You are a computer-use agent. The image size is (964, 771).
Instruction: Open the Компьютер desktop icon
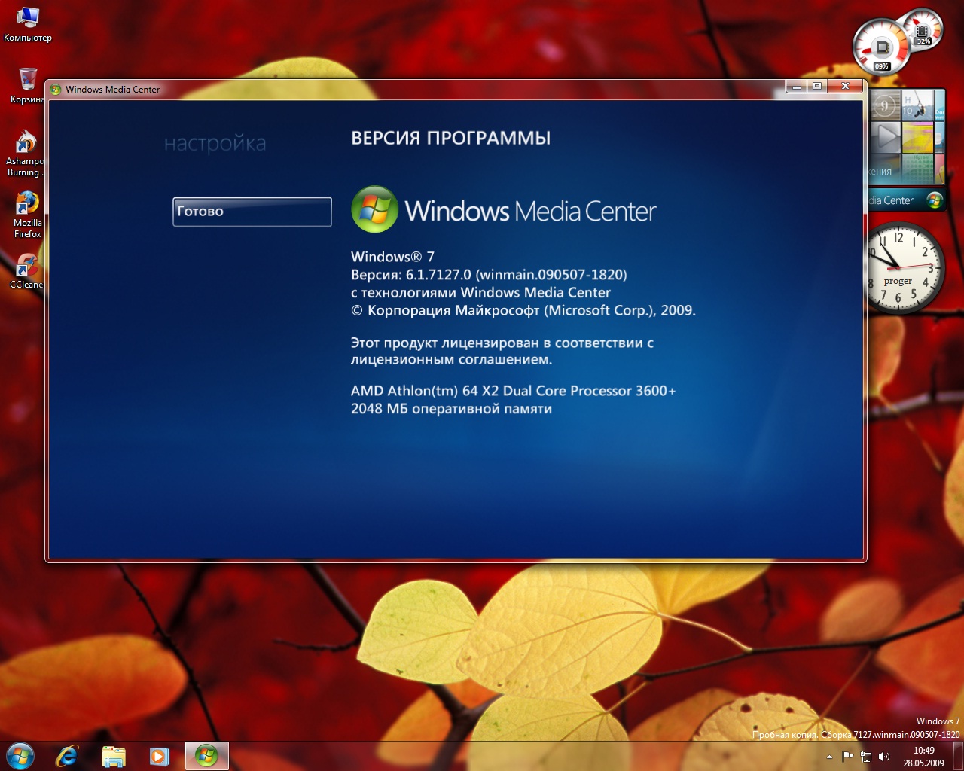pyautogui.click(x=28, y=23)
